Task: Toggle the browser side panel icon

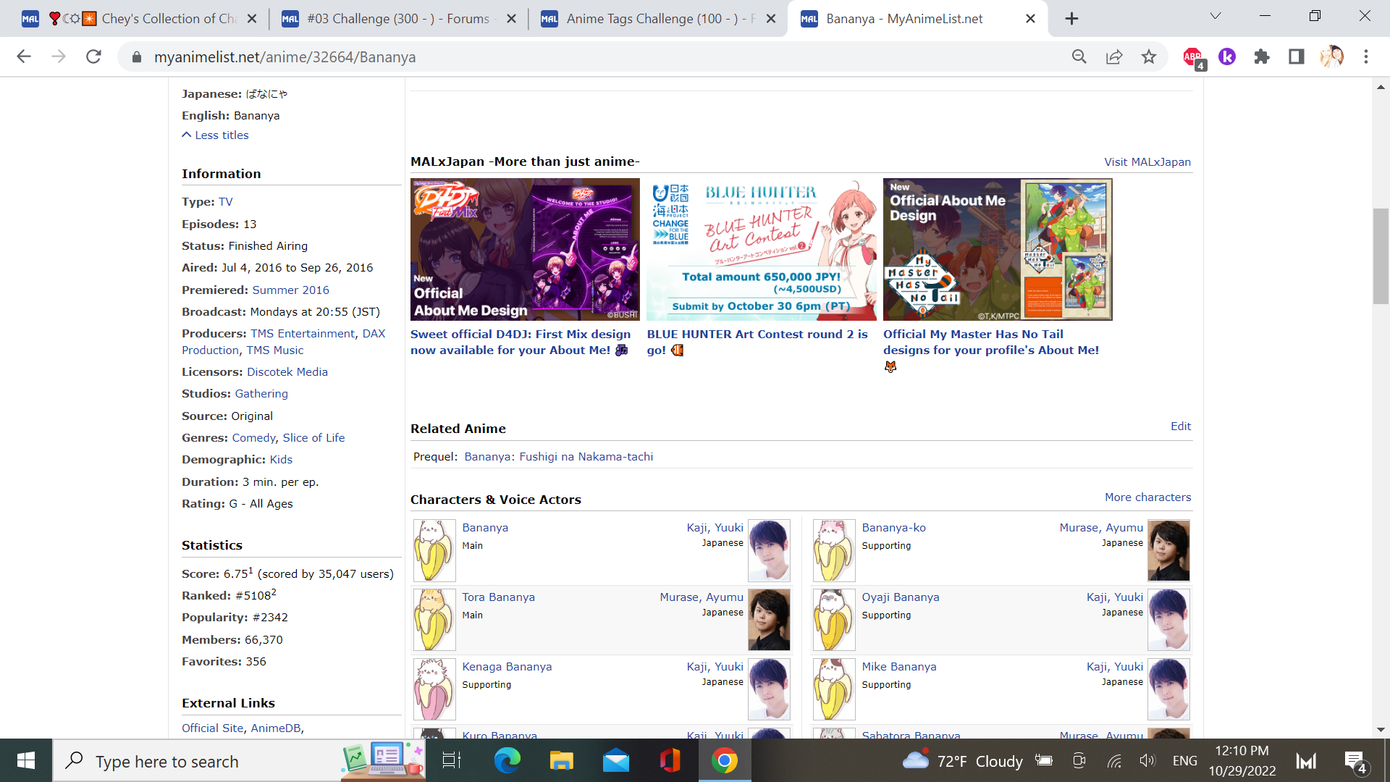Action: 1297,56
